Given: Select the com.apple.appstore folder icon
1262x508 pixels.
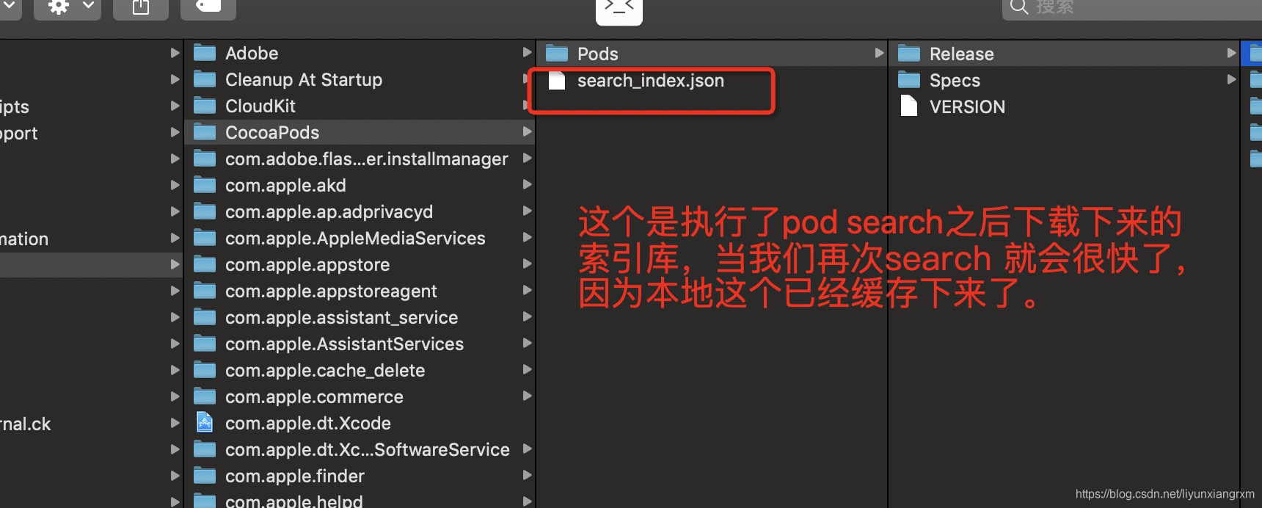Looking at the screenshot, I should click(205, 264).
